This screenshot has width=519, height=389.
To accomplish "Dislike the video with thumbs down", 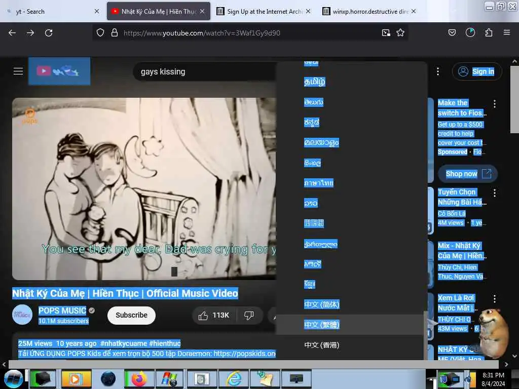I will [249, 315].
